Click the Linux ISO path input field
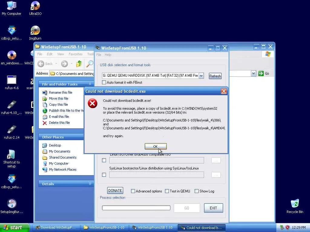This screenshot has width=310, height=232. pos(157,160)
